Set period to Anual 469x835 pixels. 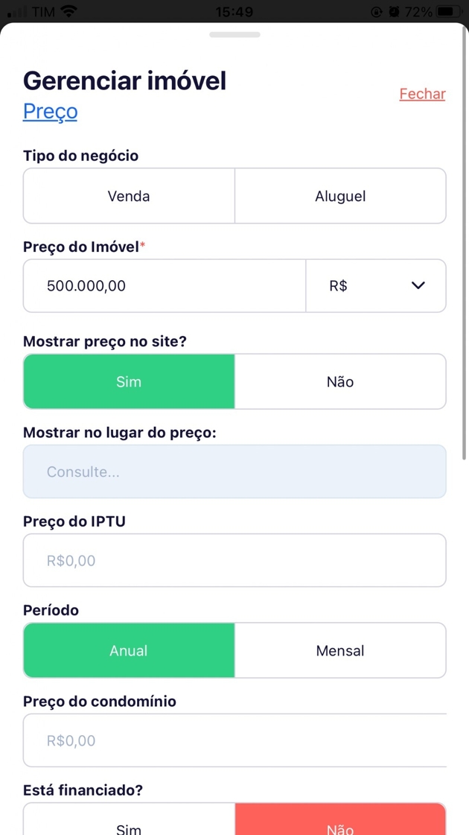[x=129, y=650]
